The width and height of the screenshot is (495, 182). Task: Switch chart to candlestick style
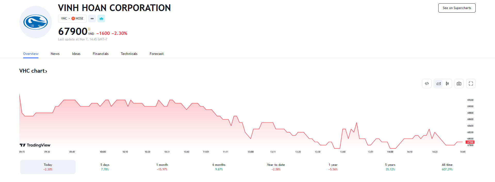[x=447, y=84]
